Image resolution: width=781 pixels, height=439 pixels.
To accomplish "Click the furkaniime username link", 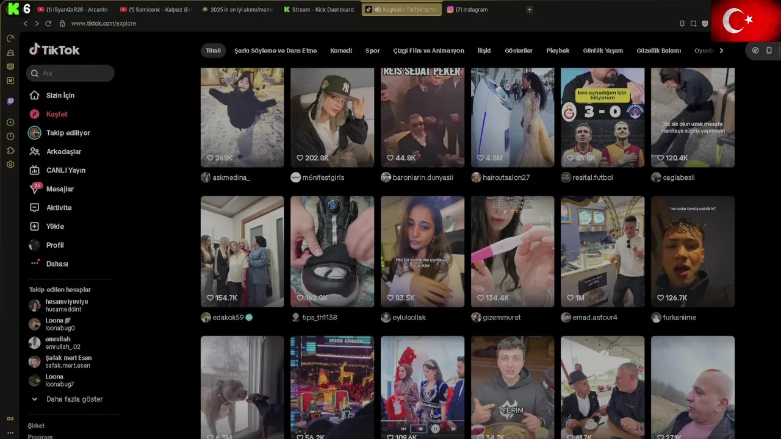I will pos(679,318).
